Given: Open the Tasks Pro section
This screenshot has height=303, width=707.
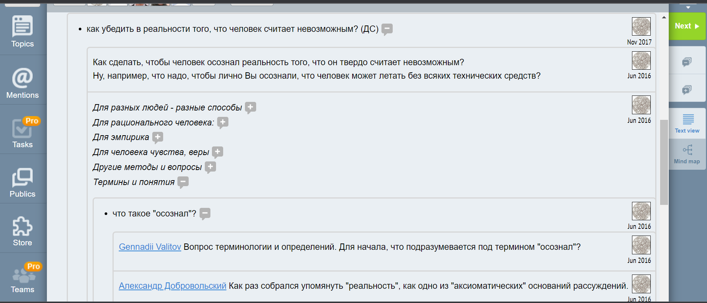Looking at the screenshot, I should (23, 133).
